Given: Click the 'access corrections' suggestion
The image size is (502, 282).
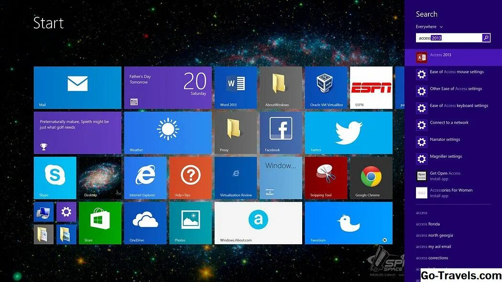Looking at the screenshot, I should (x=432, y=258).
